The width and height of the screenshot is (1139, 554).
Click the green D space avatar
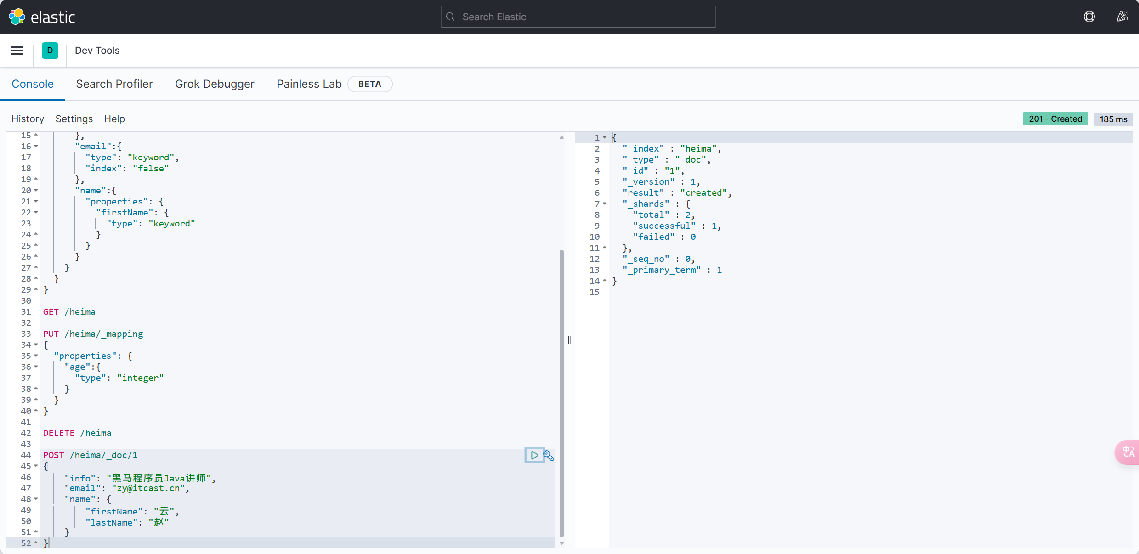point(50,51)
